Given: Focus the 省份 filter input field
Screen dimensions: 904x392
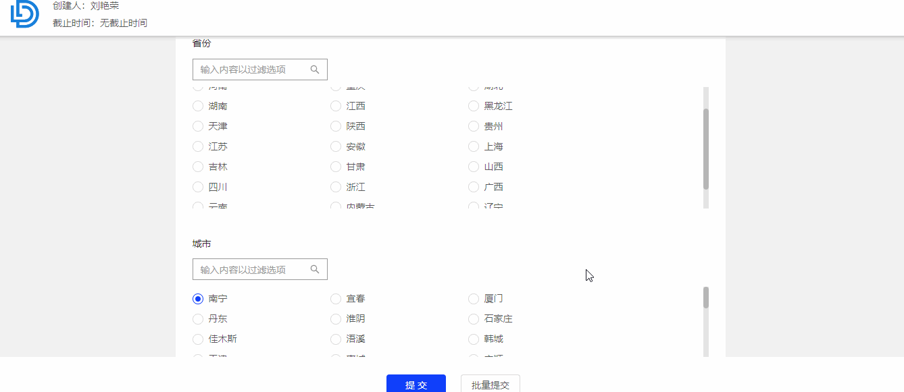Looking at the screenshot, I should [x=260, y=69].
